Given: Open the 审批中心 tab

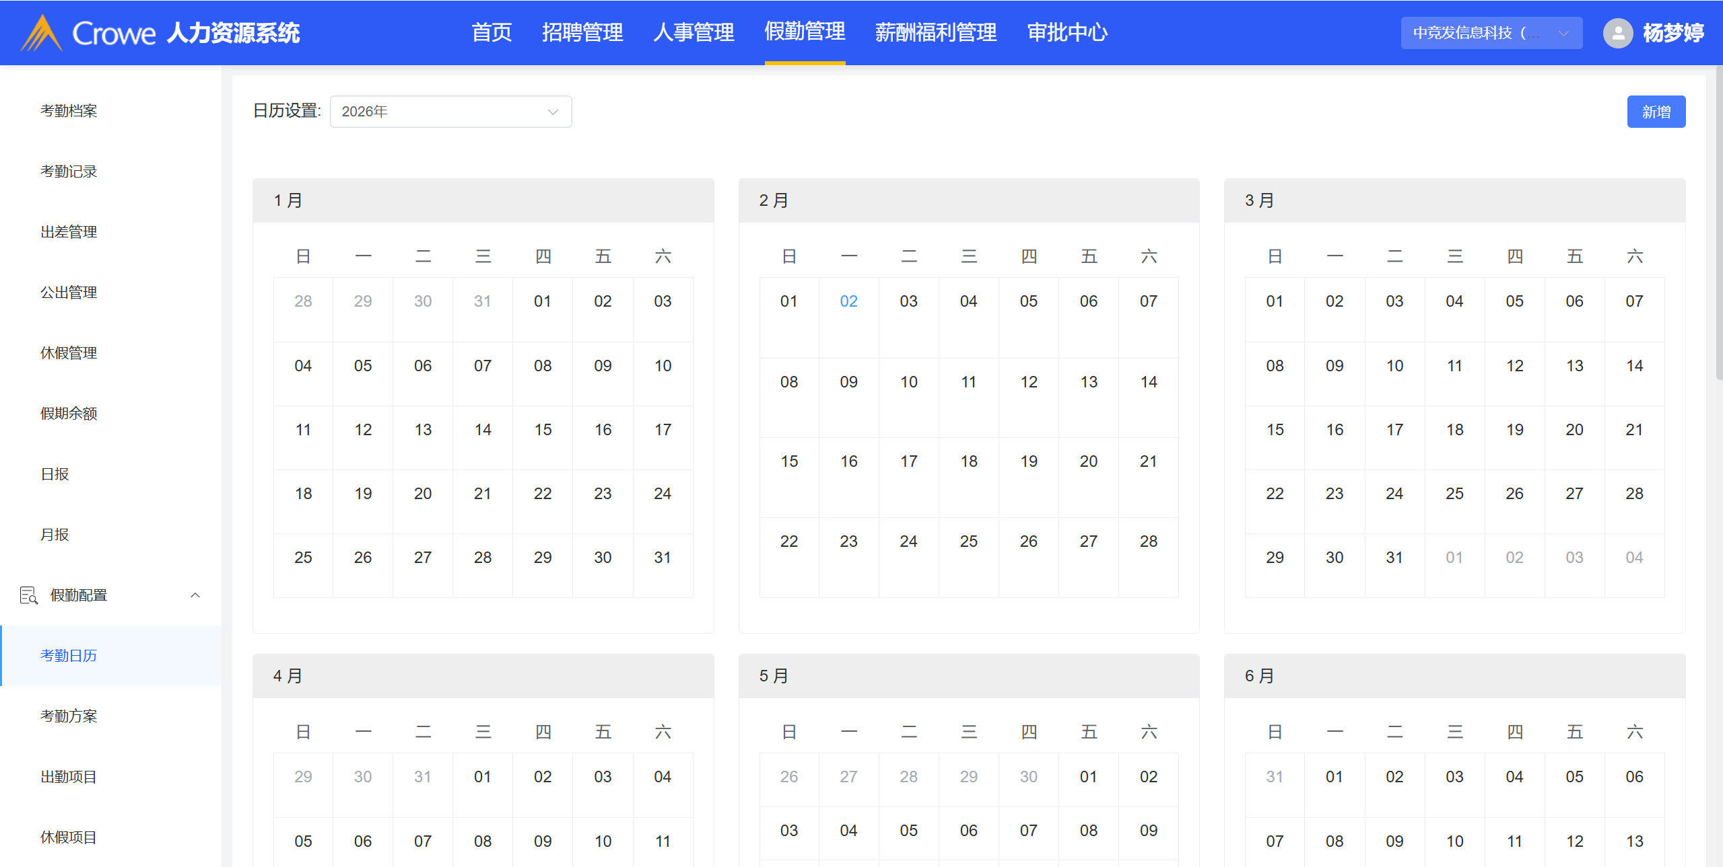Looking at the screenshot, I should [1067, 32].
